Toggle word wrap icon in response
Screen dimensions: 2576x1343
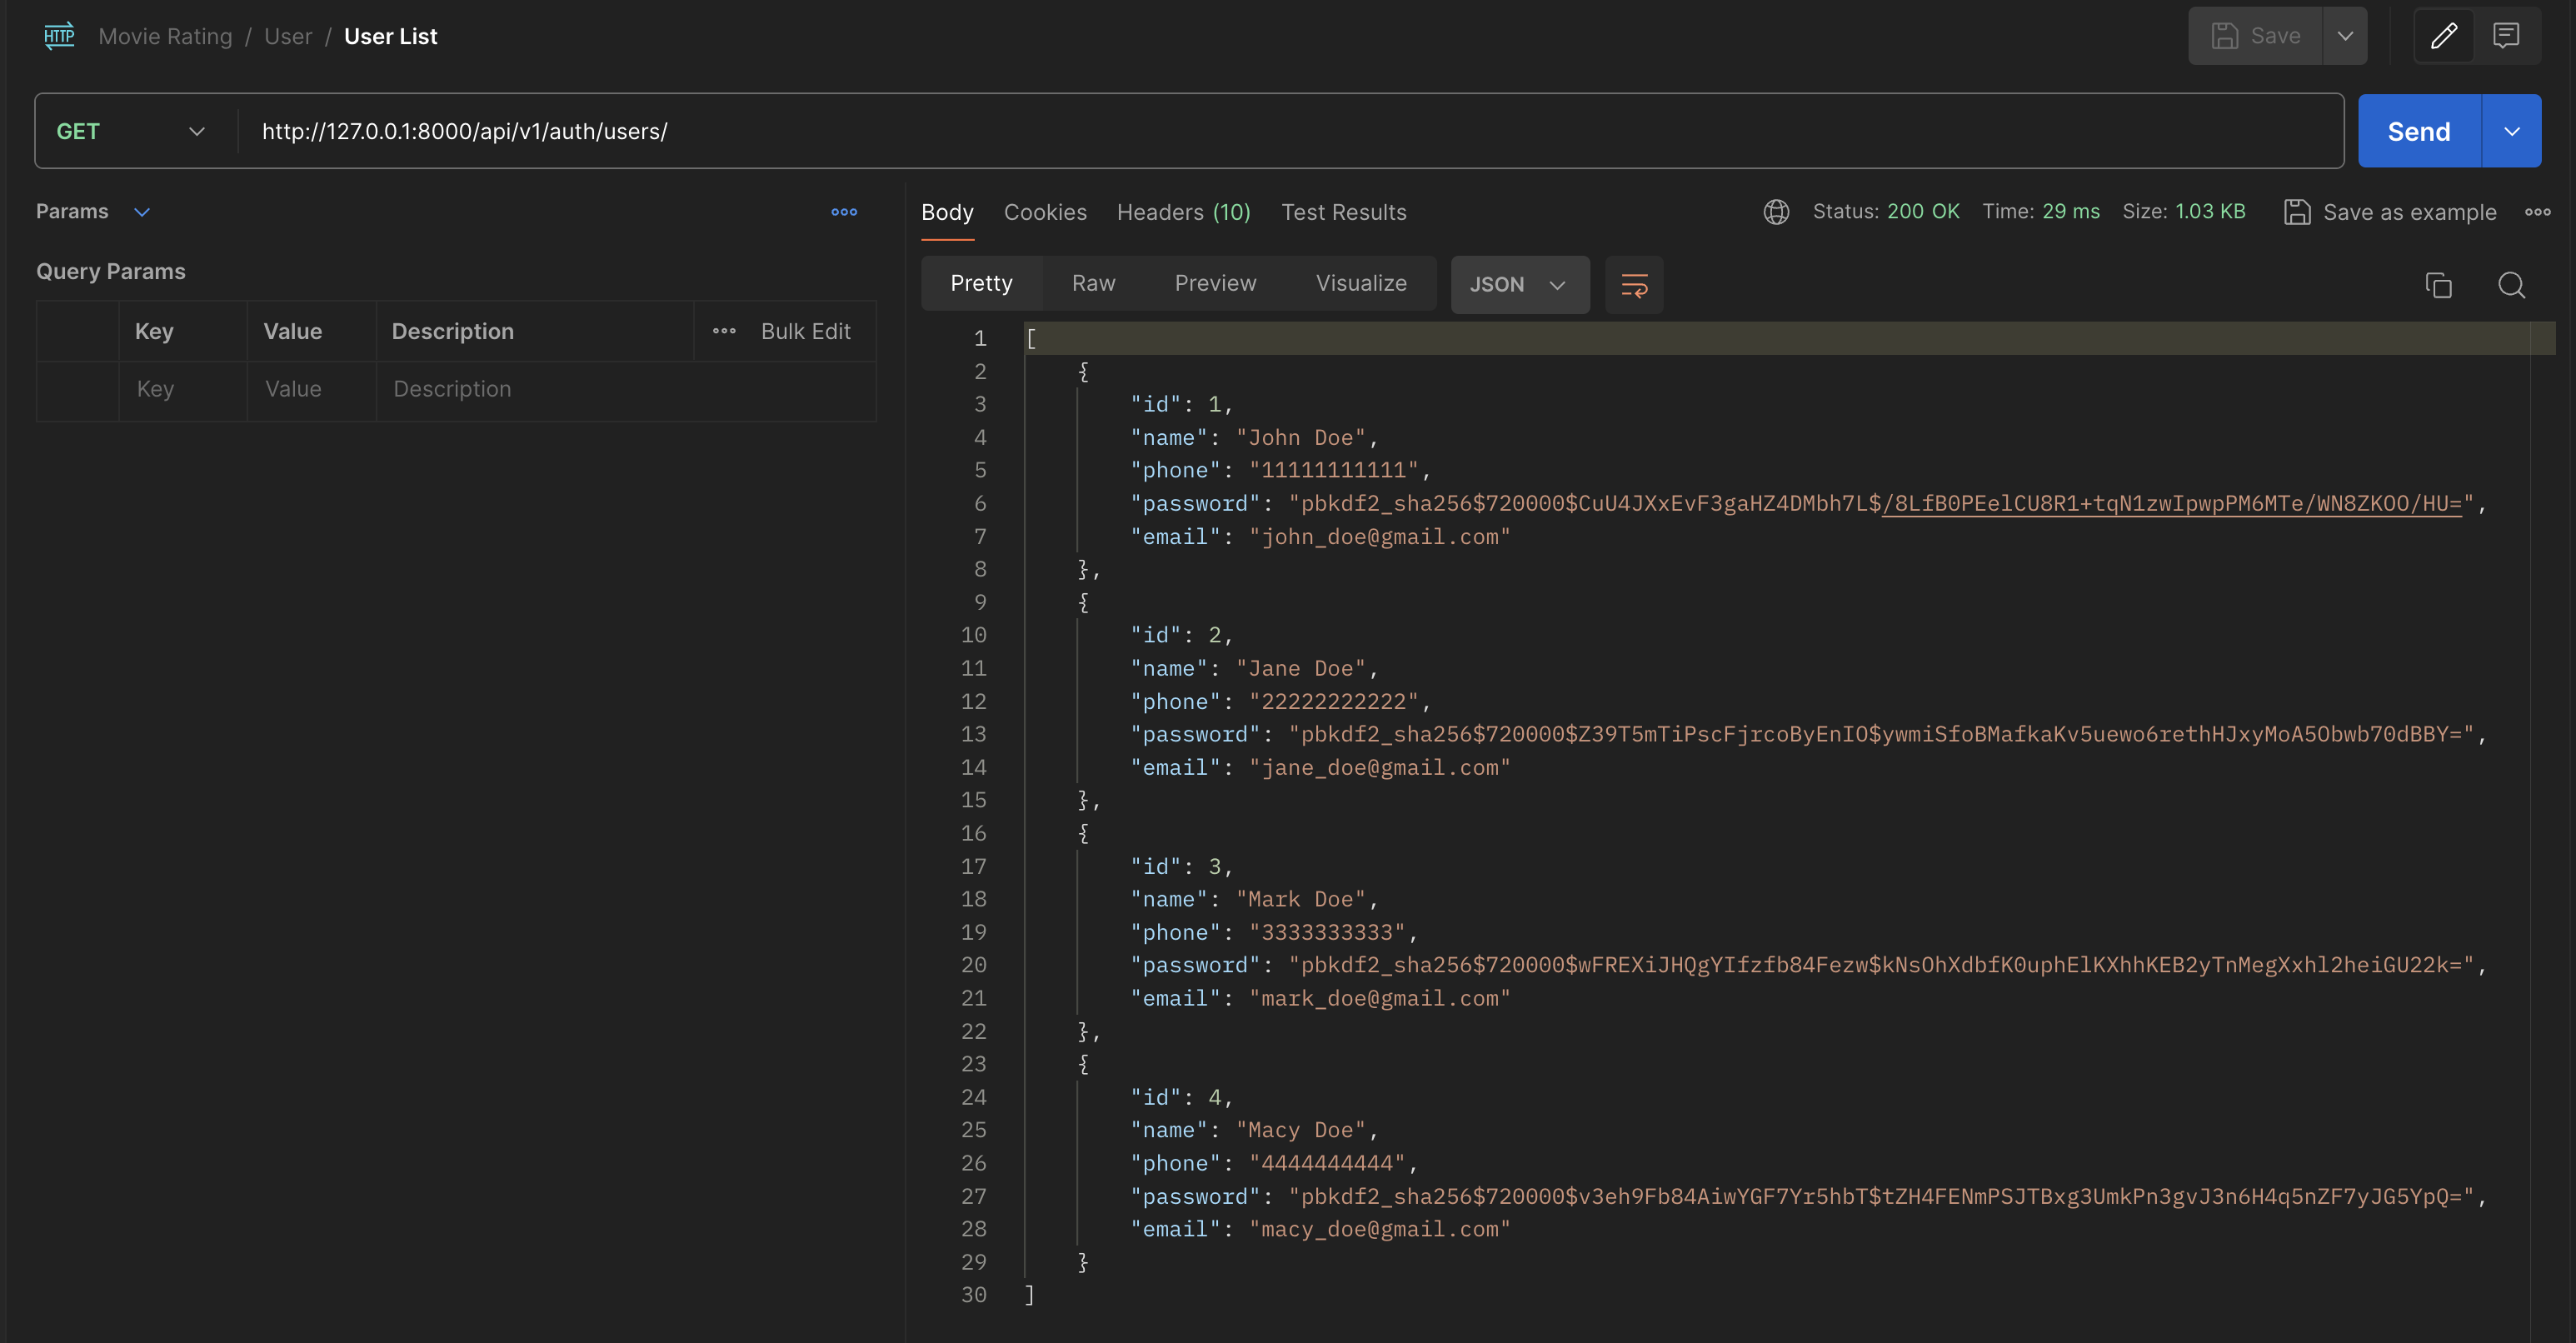pyautogui.click(x=1634, y=285)
